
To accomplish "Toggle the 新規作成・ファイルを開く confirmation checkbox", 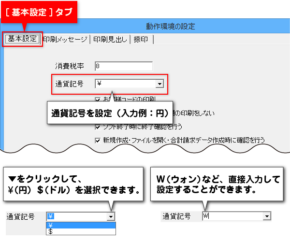I will [98, 141].
